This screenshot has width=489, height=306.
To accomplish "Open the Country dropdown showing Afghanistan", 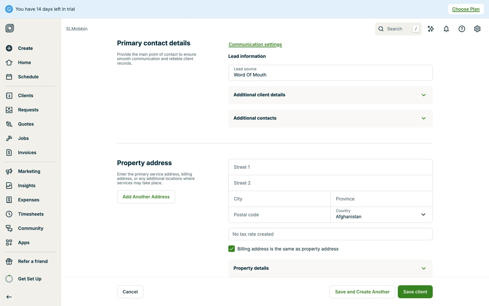I will pyautogui.click(x=381, y=214).
